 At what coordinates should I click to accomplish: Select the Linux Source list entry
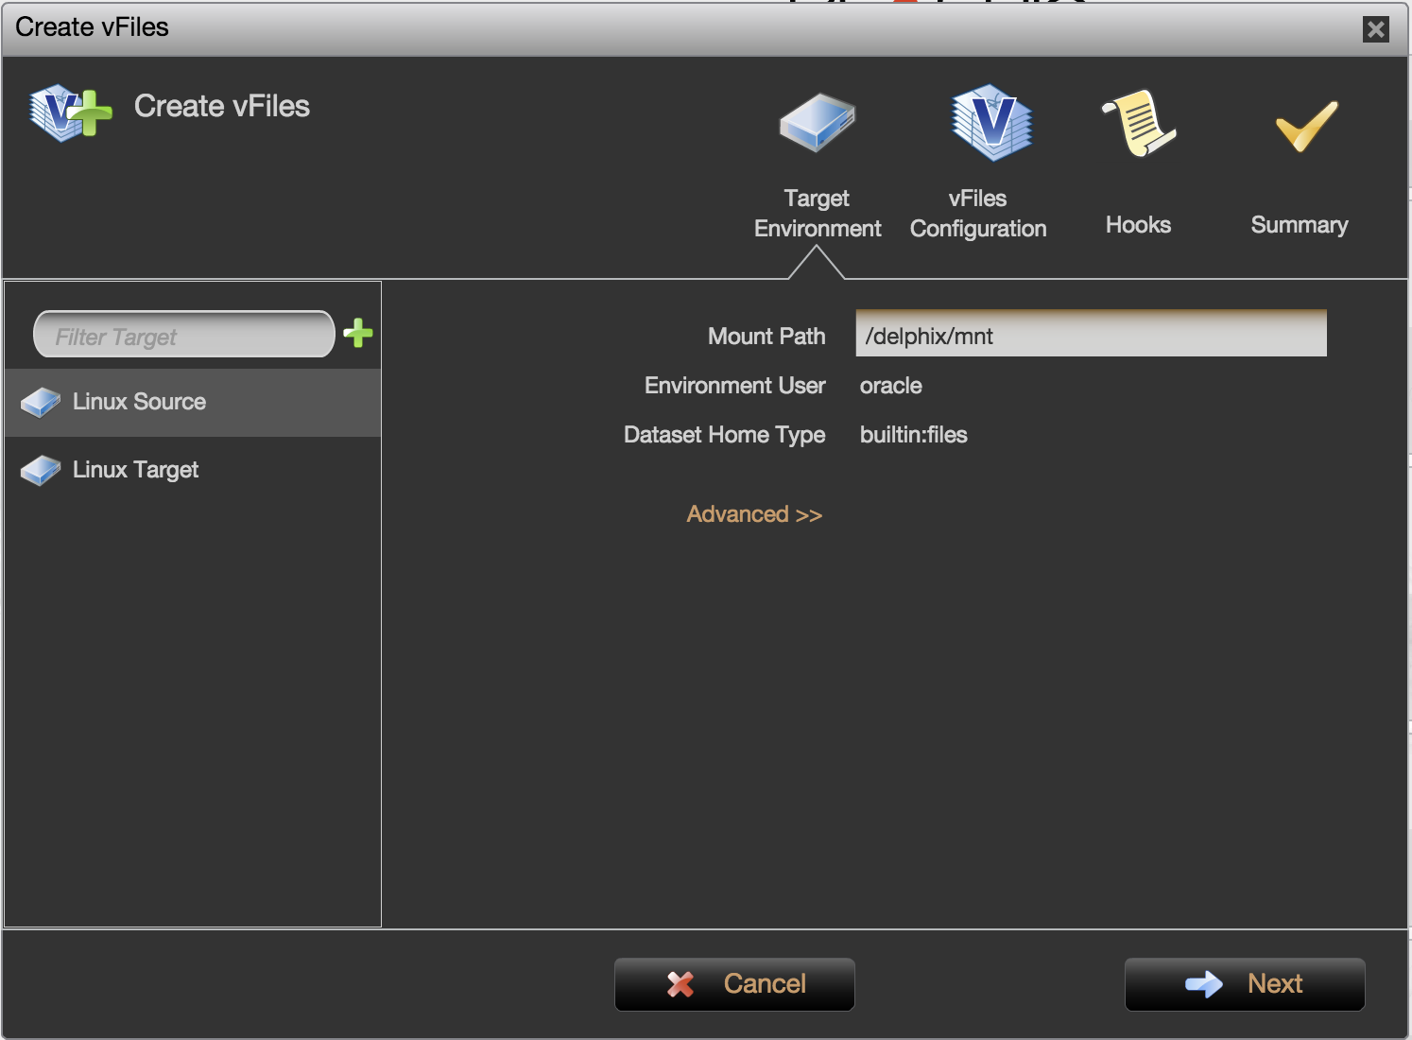(140, 402)
